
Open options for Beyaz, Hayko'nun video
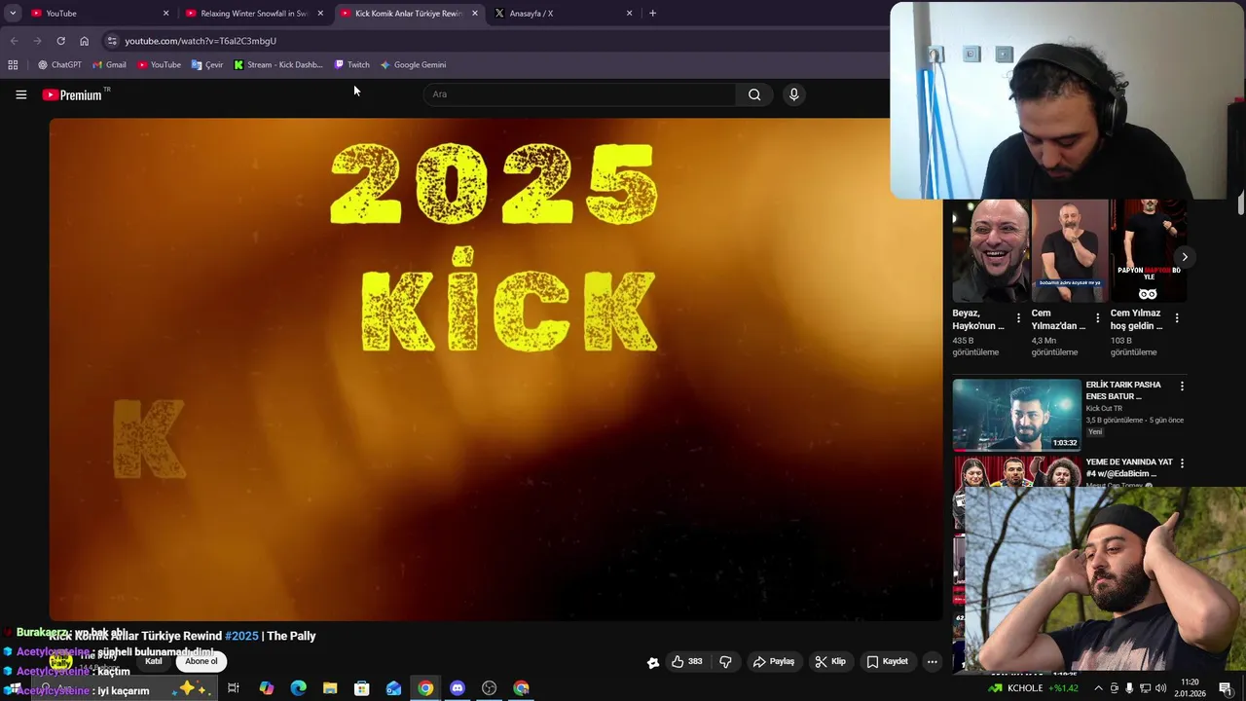pyautogui.click(x=1019, y=318)
